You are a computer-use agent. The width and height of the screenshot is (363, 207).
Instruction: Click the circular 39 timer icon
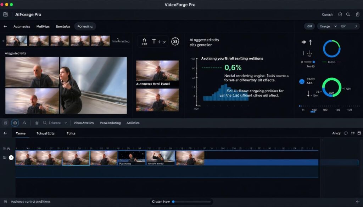[175, 42]
